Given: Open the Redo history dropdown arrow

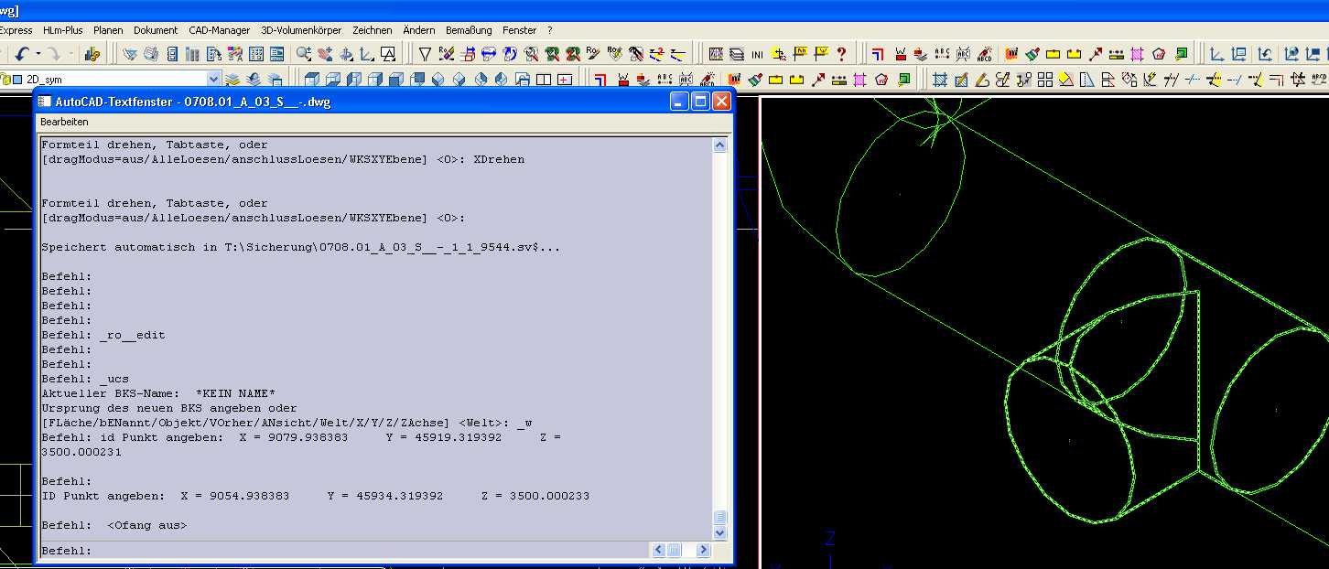Looking at the screenshot, I should [x=70, y=54].
